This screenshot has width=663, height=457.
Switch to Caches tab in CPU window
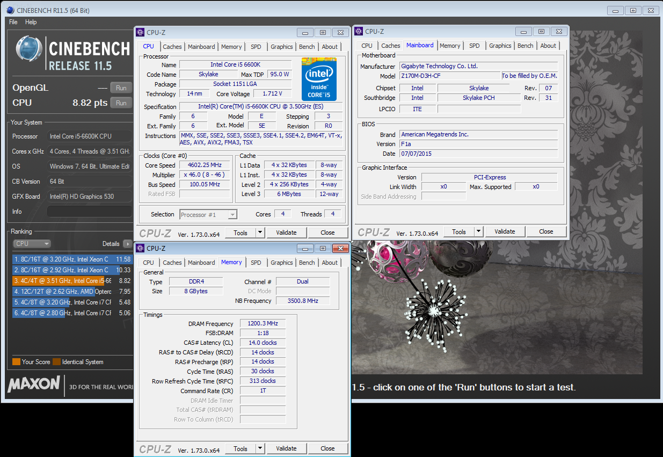pos(172,47)
